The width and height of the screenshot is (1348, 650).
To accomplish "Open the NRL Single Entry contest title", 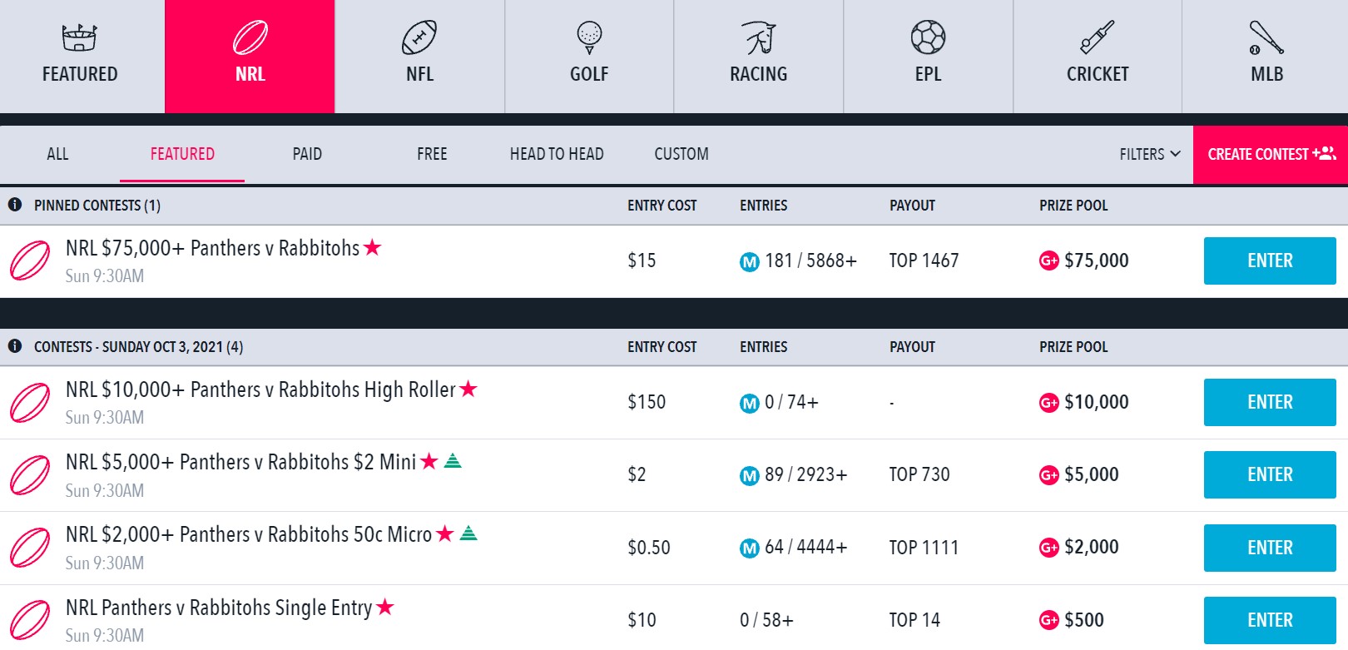I will 219,608.
